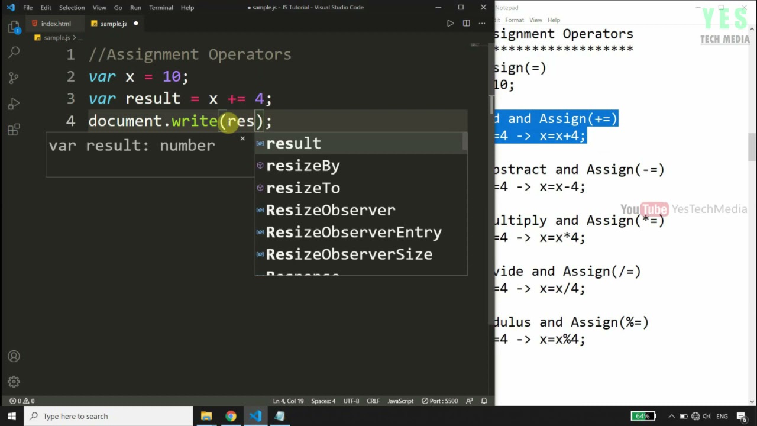757x426 pixels.
Task: Click the 'var result: number' hint text
Action: (x=132, y=146)
